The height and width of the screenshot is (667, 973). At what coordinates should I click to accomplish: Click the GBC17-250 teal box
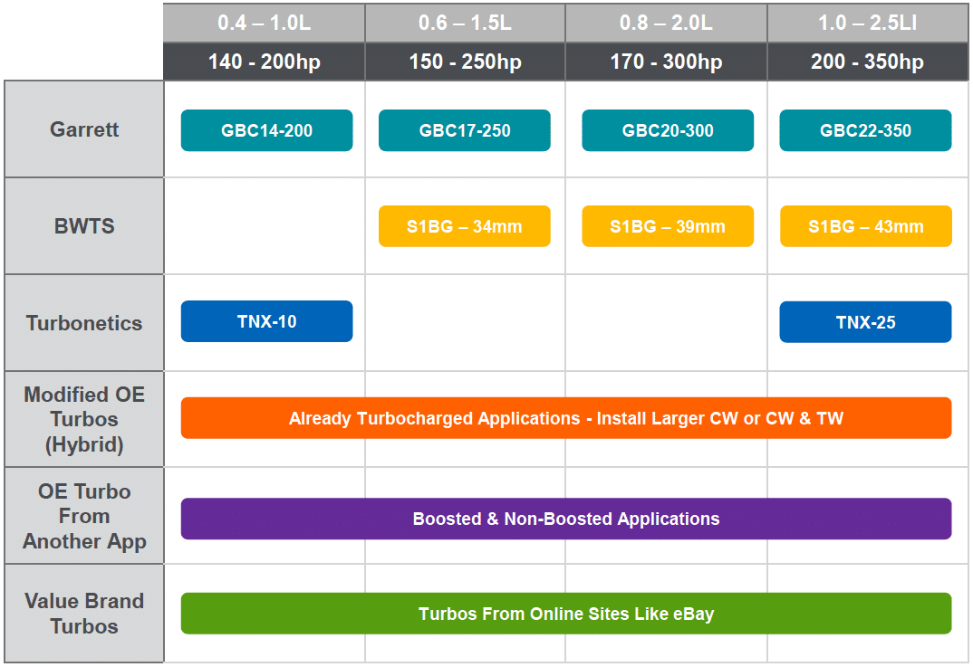pyautogui.click(x=465, y=130)
